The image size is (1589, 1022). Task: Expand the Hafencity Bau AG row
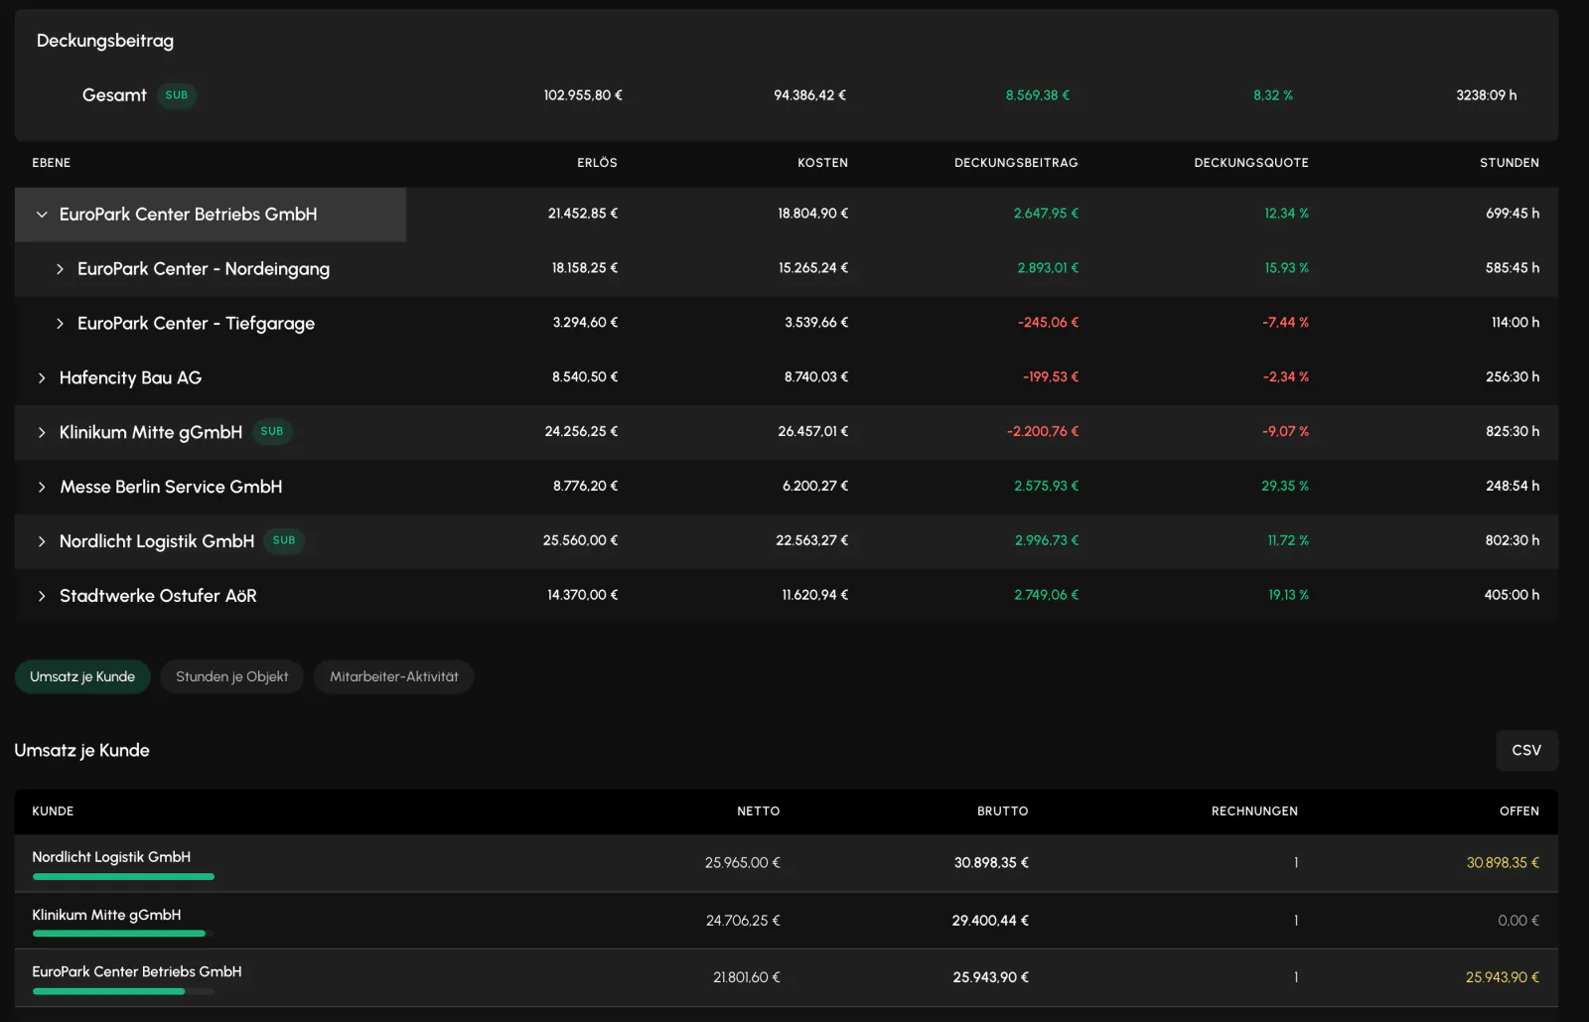[x=42, y=378]
